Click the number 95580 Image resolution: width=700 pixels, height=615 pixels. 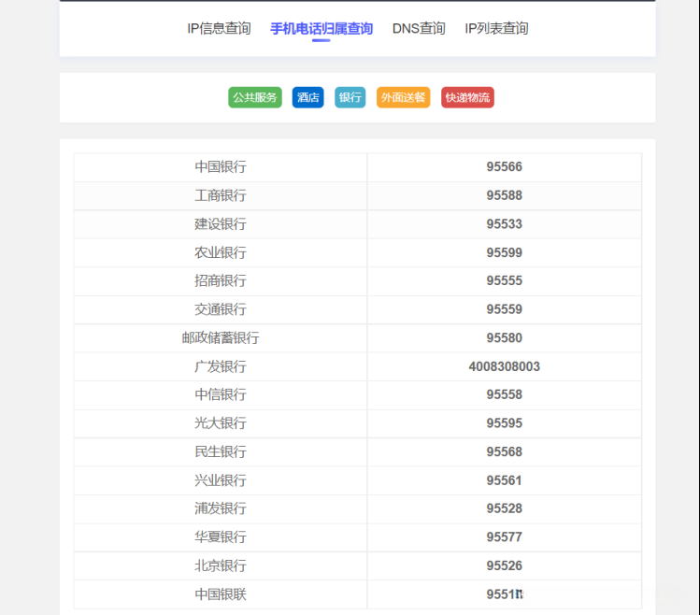504,338
